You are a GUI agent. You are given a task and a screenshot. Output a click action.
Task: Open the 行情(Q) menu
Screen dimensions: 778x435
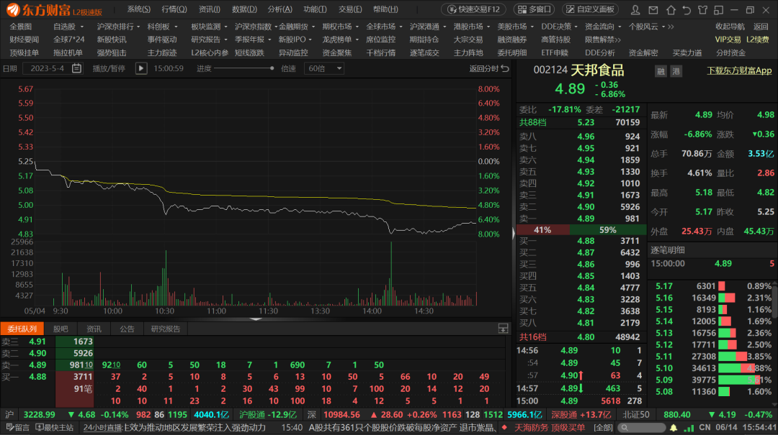click(x=174, y=9)
